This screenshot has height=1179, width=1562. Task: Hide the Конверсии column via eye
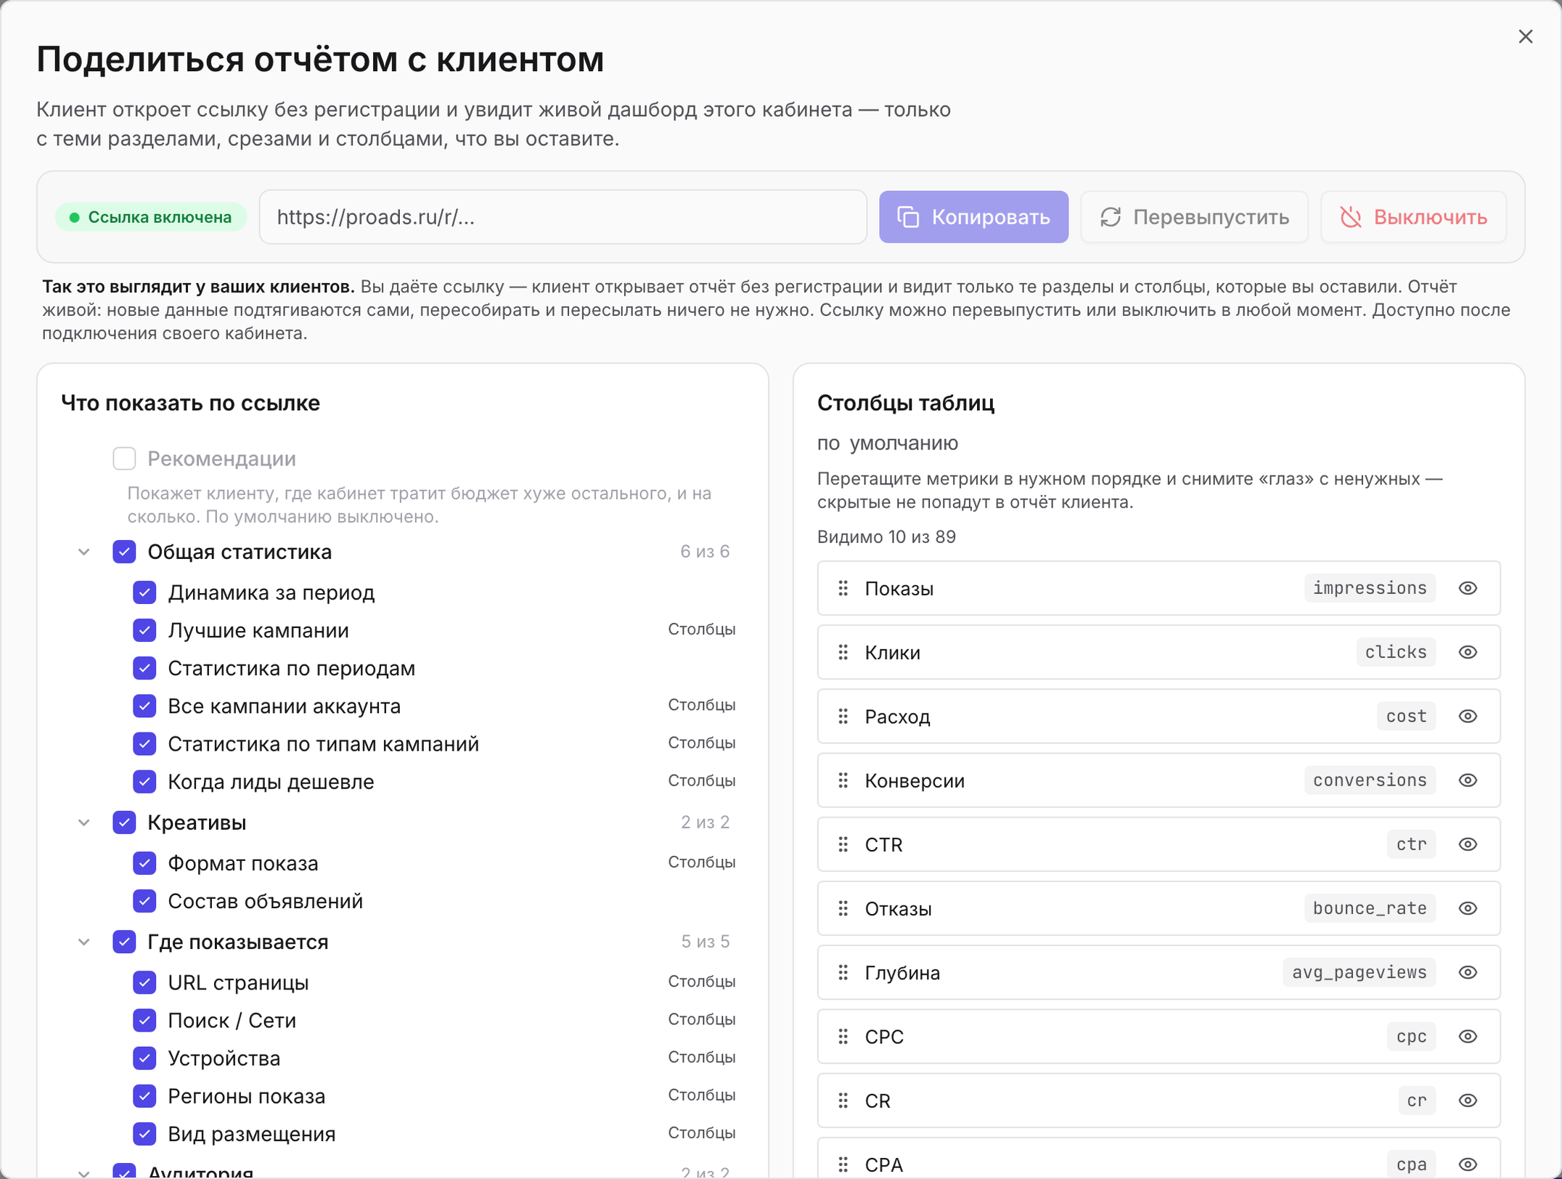[1468, 780]
